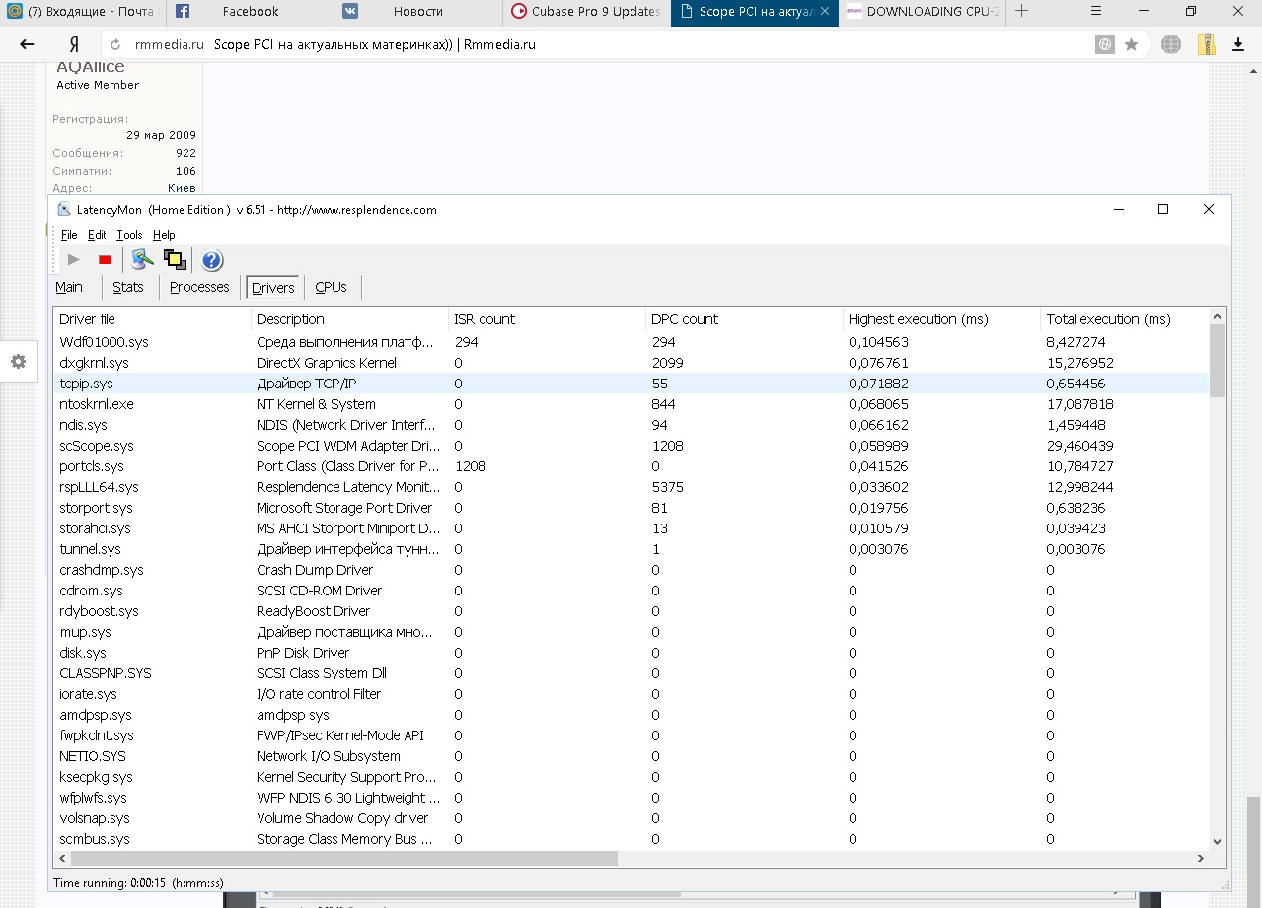Open the browser hamburger menu
The image size is (1262, 908).
click(x=1097, y=12)
